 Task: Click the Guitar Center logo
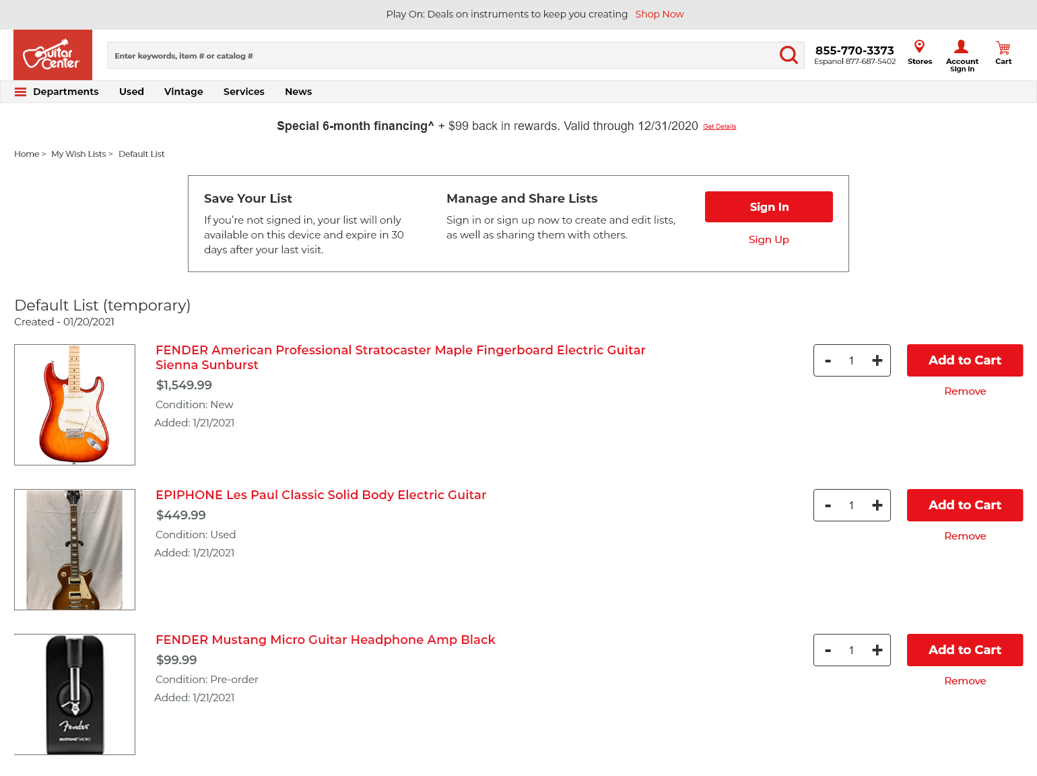[x=53, y=55]
